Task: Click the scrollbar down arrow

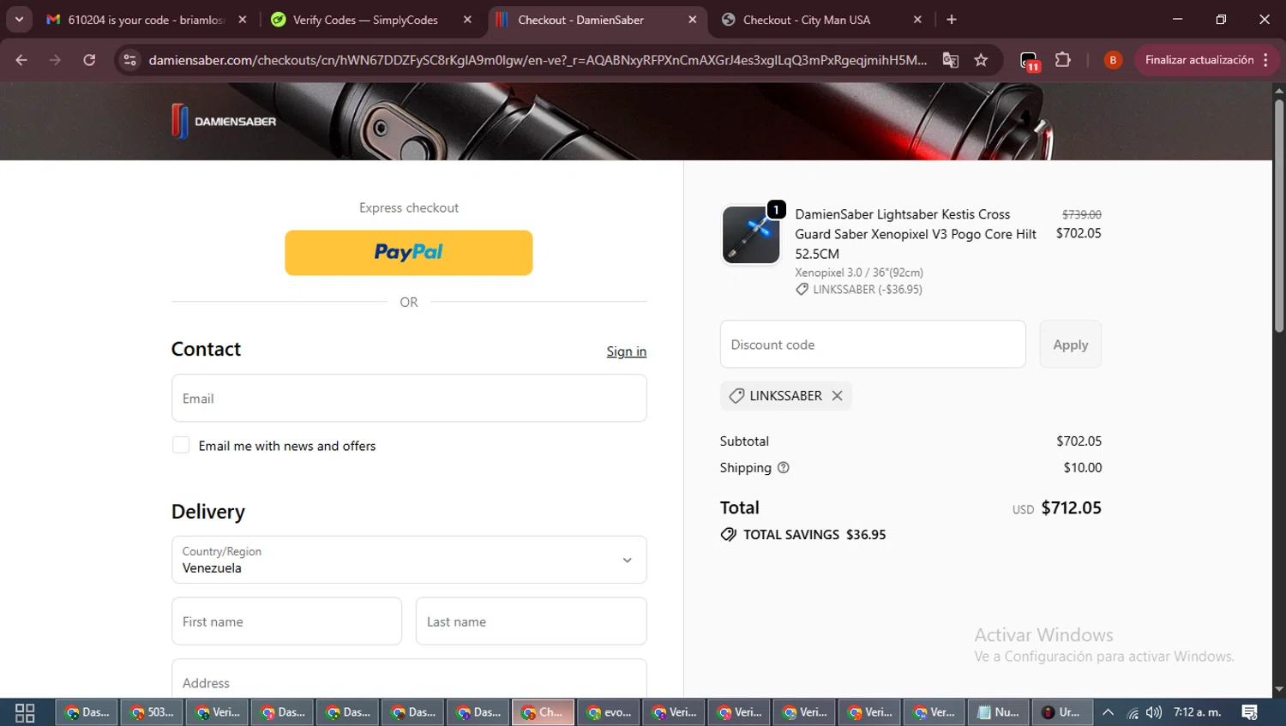Action: [x=1278, y=689]
